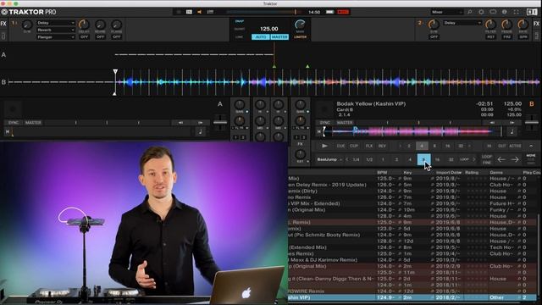Screen dimensions: 542x305
Task: Click the deck B keylock note icon
Action: tap(512, 131)
